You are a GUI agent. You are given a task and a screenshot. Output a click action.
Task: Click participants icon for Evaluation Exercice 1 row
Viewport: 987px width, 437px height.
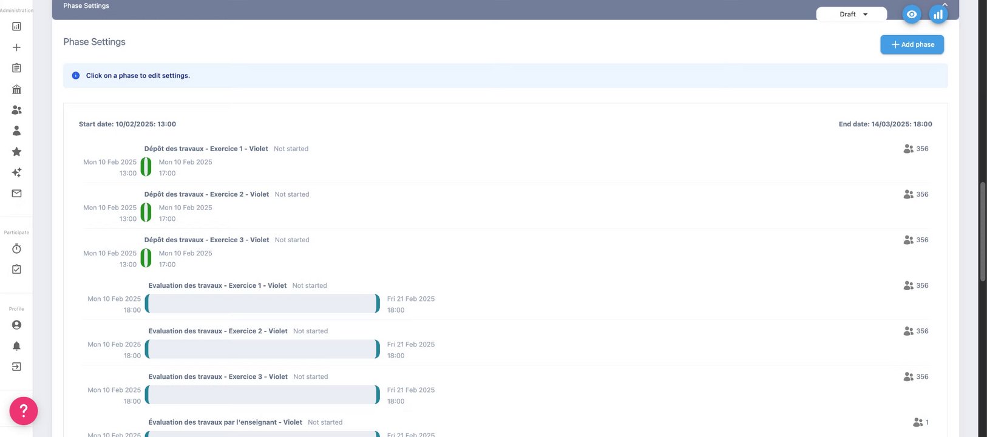pyautogui.click(x=908, y=285)
